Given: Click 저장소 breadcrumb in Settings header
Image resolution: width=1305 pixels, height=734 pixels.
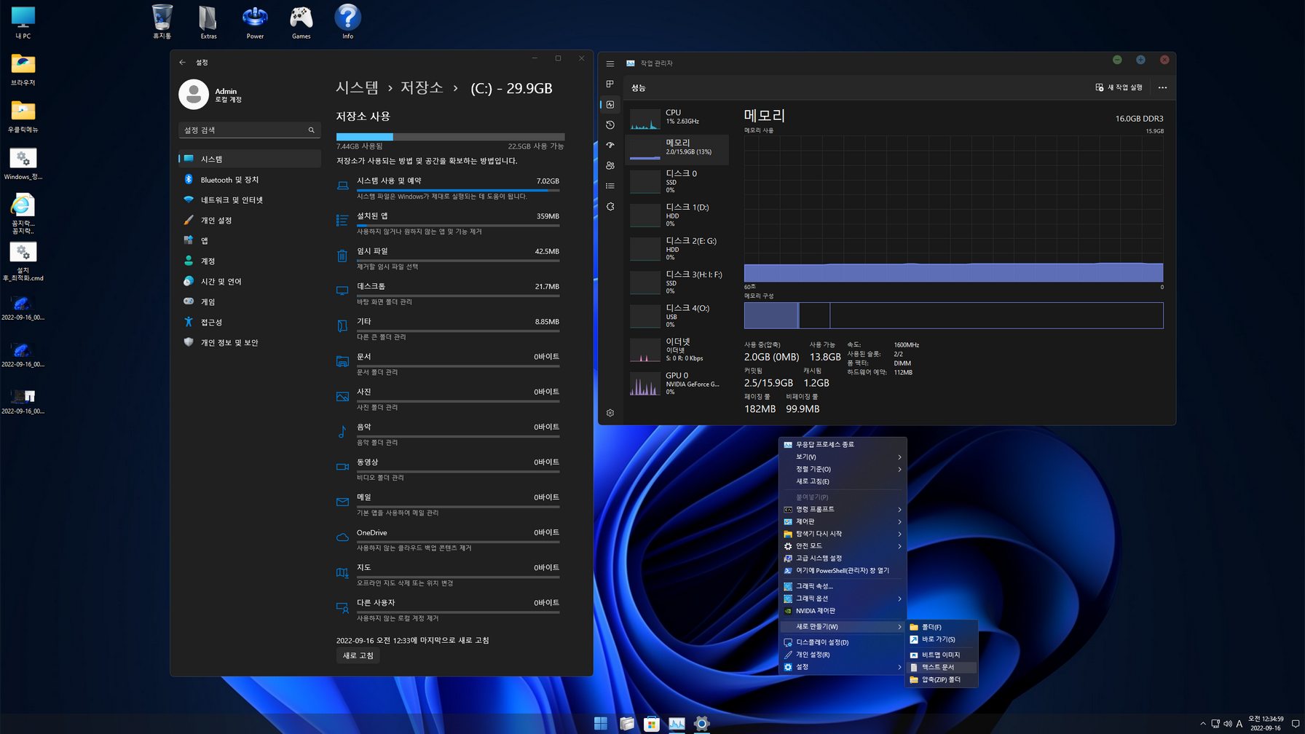Looking at the screenshot, I should (x=422, y=88).
